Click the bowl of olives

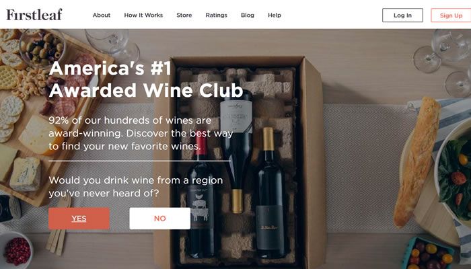[x=42, y=48]
